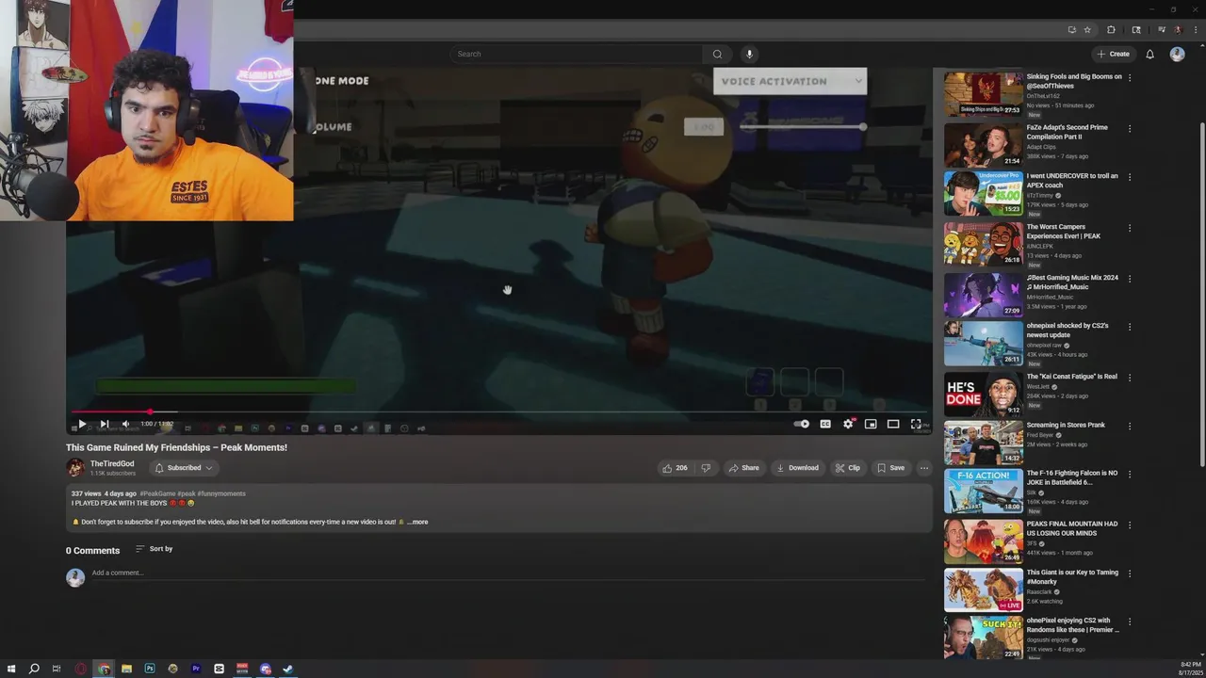
Task: Open the Subscribed notification dropdown
Action: pos(184,468)
